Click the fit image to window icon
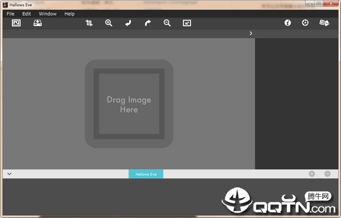 (x=187, y=23)
